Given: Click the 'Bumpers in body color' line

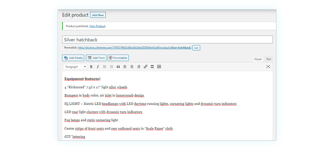Looking at the screenshot, I should coord(104,95).
